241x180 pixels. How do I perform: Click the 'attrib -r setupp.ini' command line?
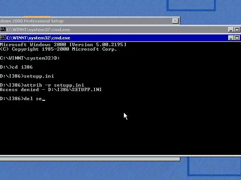pos(42,85)
